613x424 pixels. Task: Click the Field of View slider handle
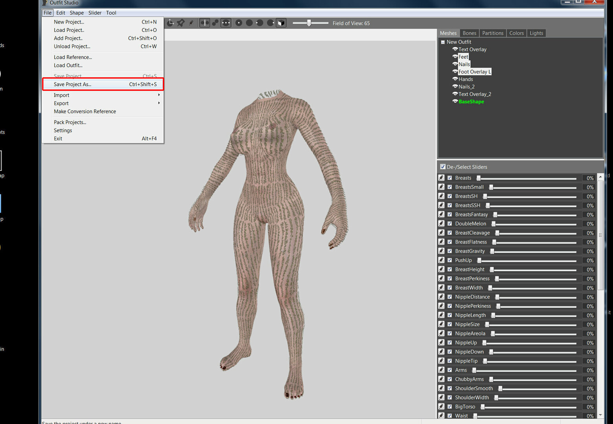(x=309, y=23)
